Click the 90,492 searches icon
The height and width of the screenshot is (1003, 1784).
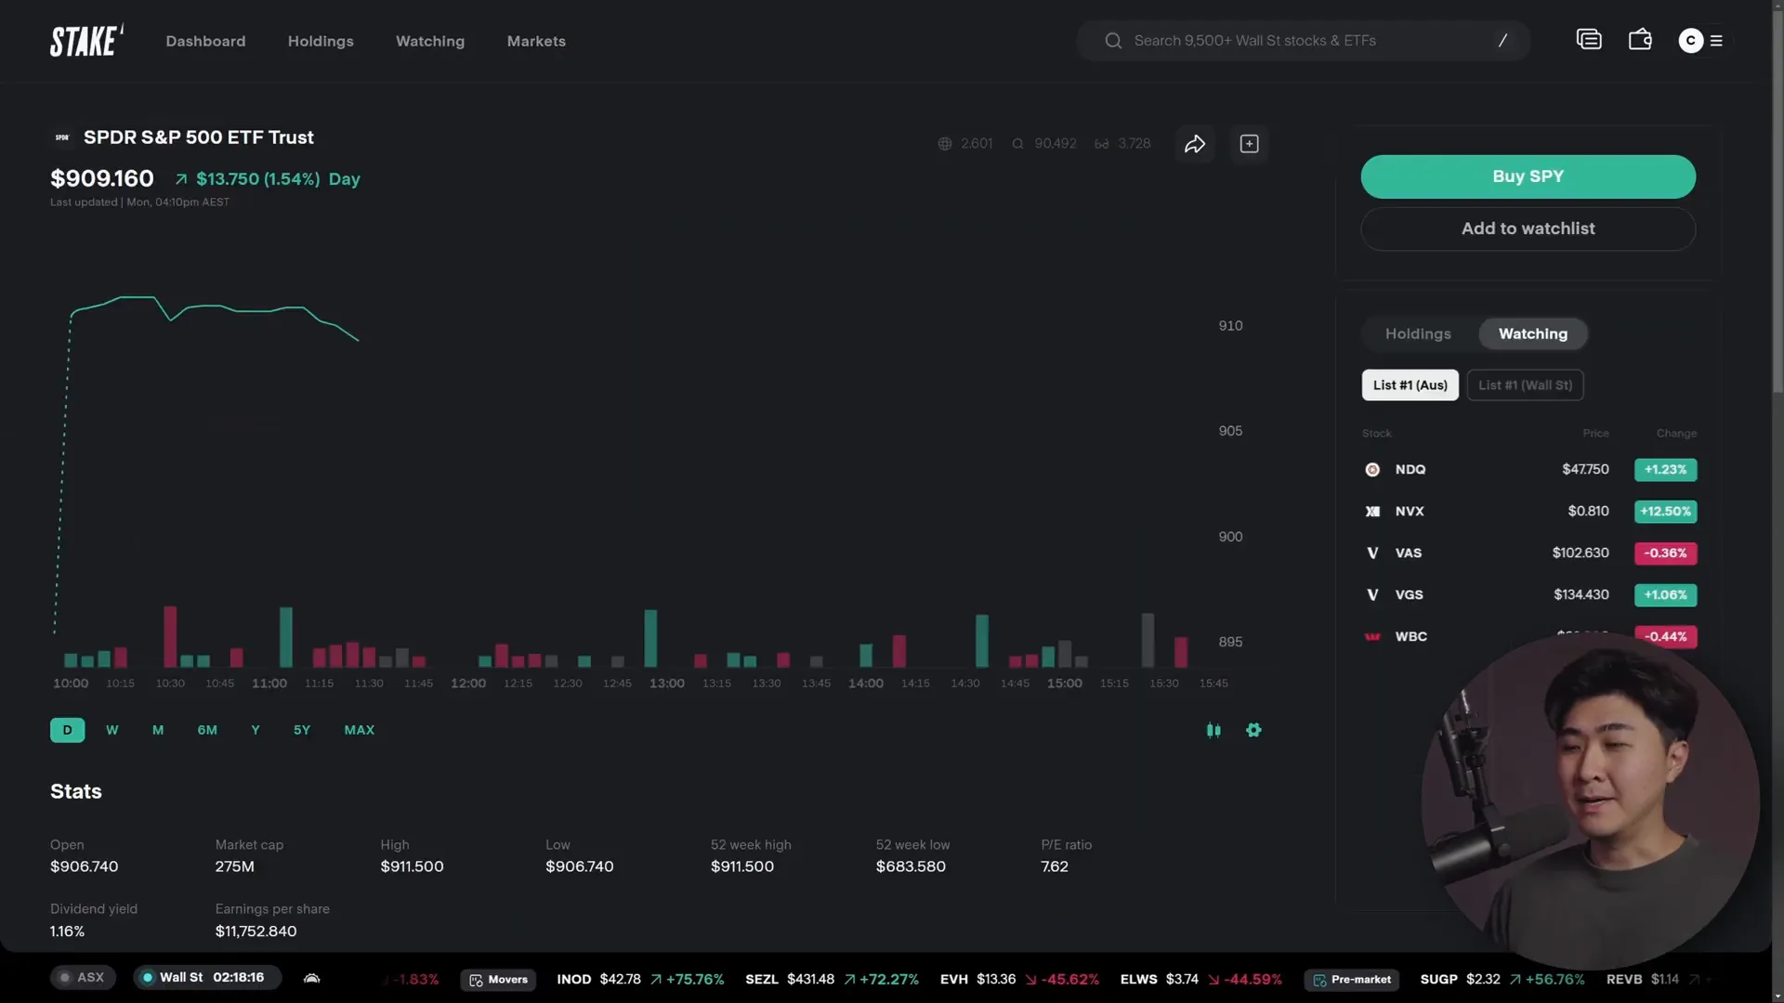coord(1017,144)
